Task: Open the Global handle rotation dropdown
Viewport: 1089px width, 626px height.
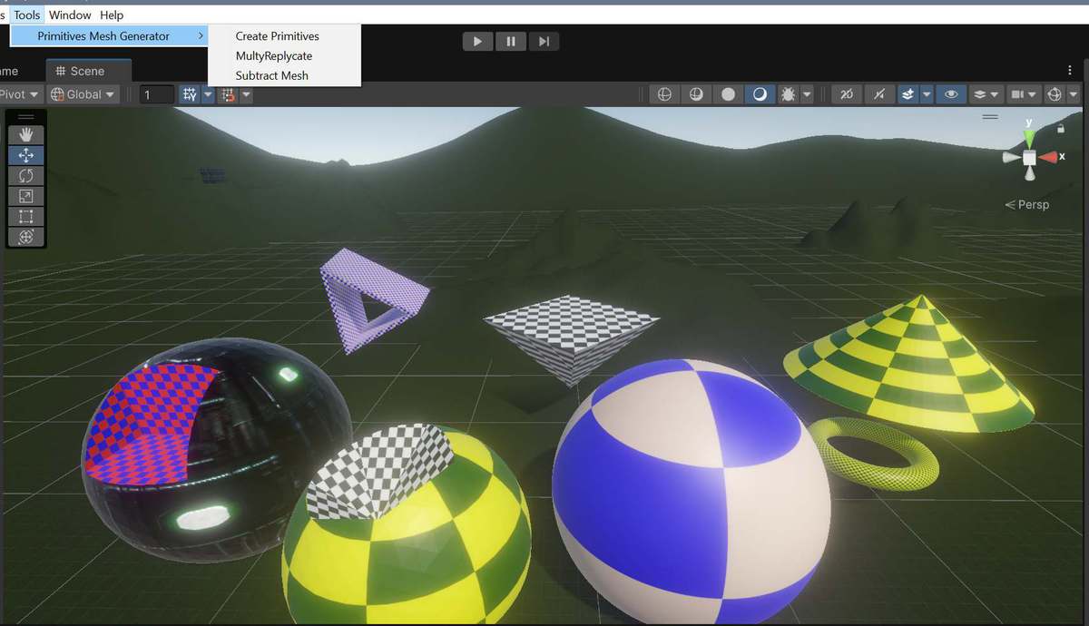Action: [83, 94]
